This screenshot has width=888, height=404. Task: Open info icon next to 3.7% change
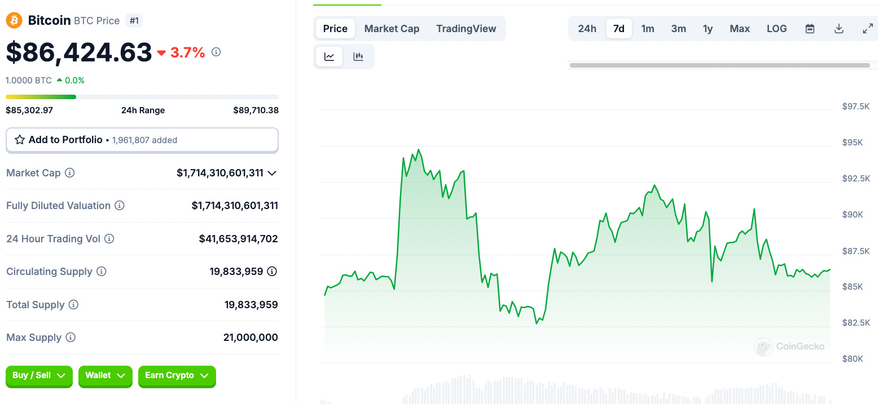(x=216, y=52)
